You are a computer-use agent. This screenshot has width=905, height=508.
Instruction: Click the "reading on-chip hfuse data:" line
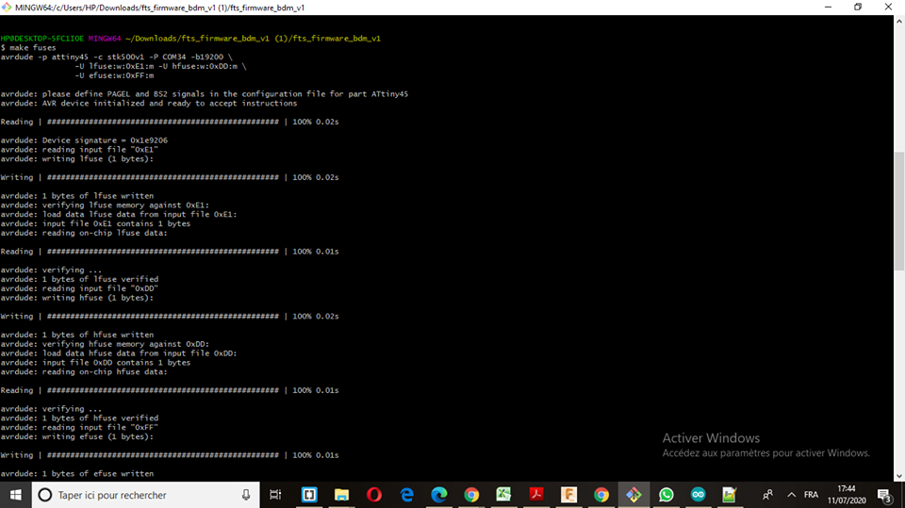click(x=84, y=371)
